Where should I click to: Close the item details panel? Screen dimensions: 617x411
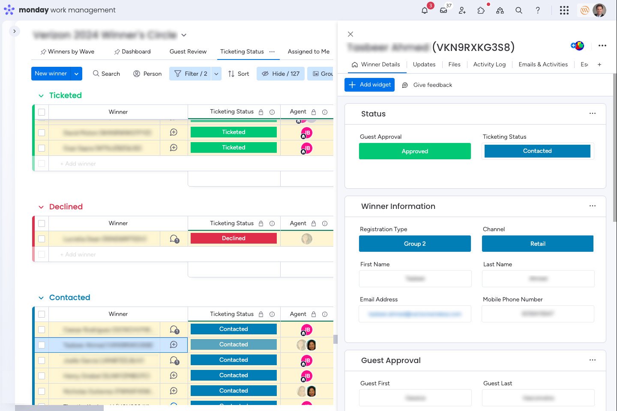click(350, 34)
